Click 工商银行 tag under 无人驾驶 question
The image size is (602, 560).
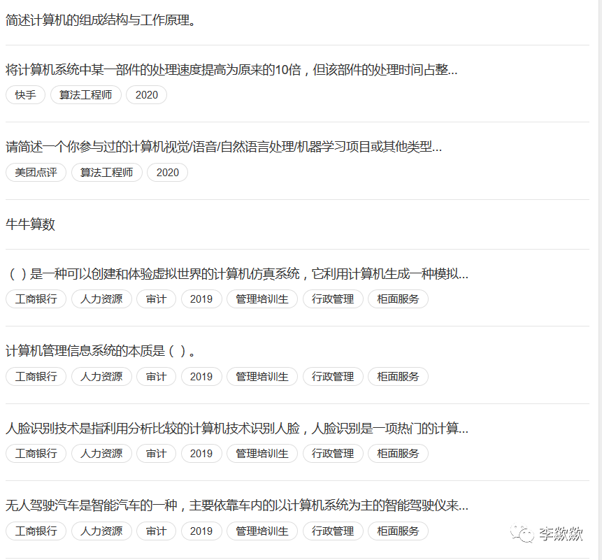tap(36, 531)
